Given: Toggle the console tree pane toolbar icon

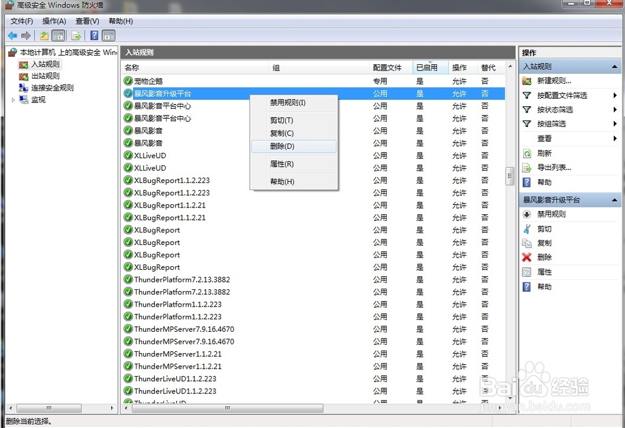Looking at the screenshot, I should click(59, 36).
